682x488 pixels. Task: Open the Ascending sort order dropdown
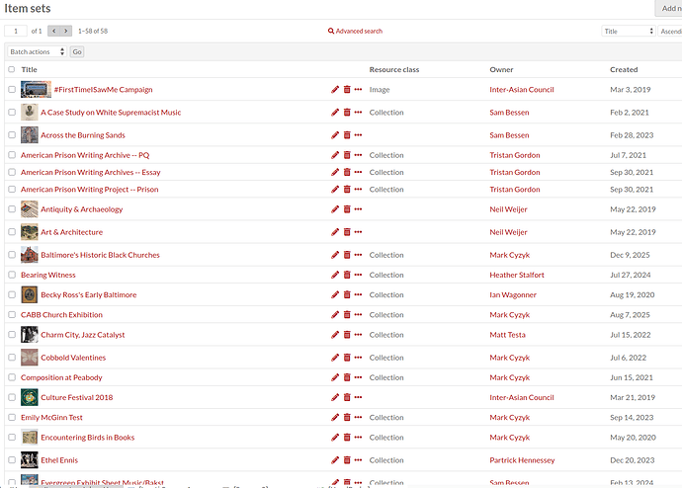(670, 32)
